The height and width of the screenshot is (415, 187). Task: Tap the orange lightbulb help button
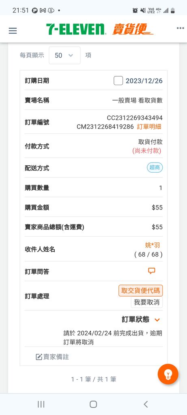point(168,374)
